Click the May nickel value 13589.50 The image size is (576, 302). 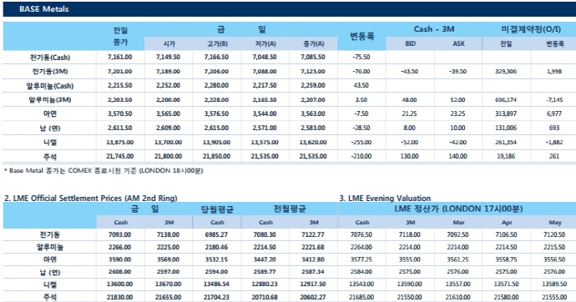(x=554, y=284)
